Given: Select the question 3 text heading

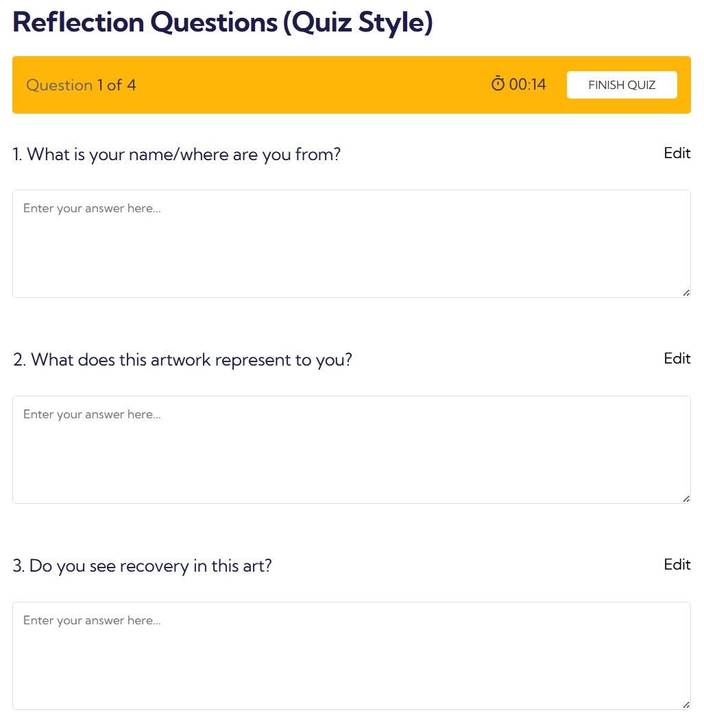Looking at the screenshot, I should [x=142, y=565].
